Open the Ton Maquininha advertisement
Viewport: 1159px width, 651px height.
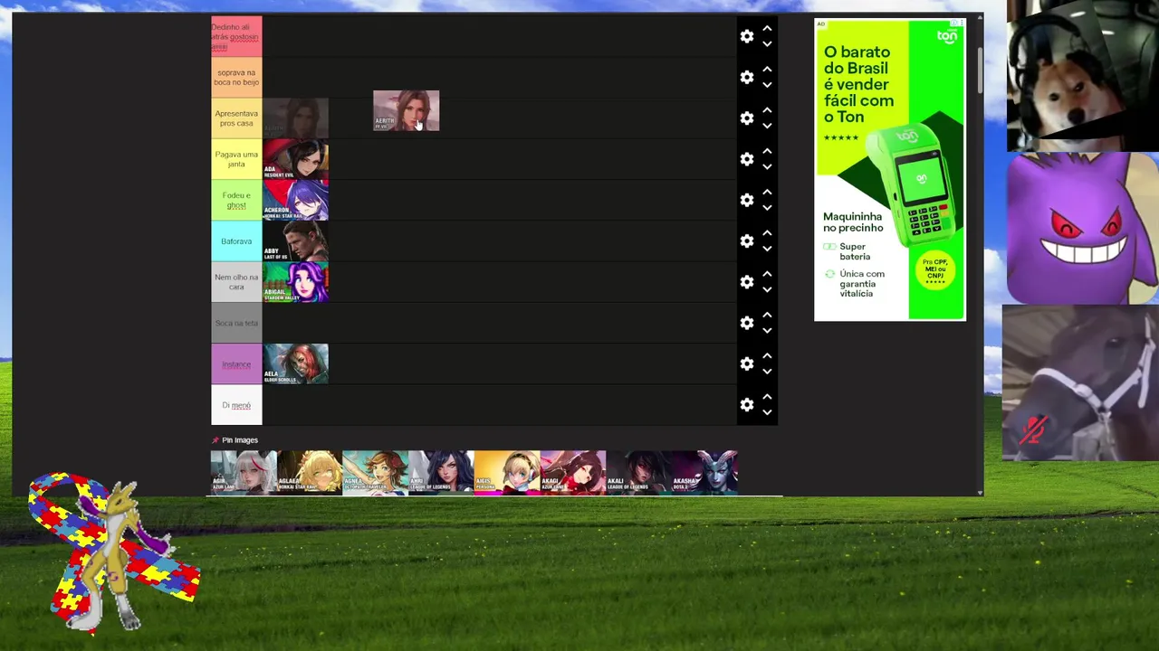890,170
